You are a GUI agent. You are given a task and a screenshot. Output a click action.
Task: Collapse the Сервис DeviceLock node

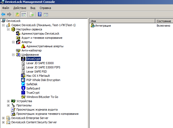(x=3, y=25)
